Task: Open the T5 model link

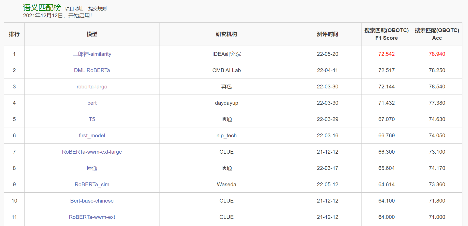Action: point(92,119)
